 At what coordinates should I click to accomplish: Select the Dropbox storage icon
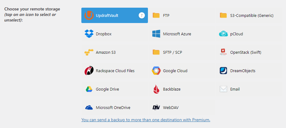[x=89, y=34]
